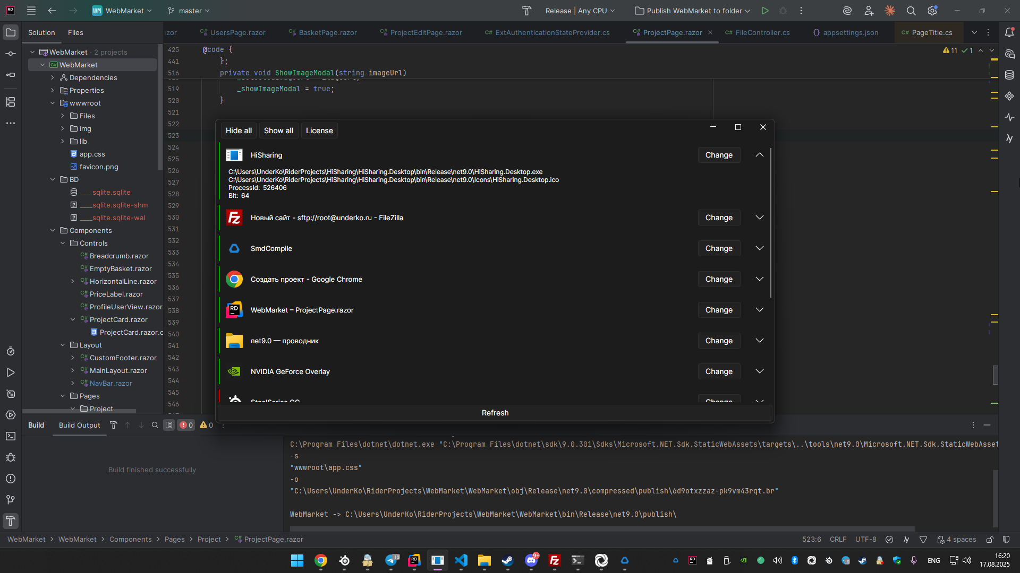The height and width of the screenshot is (573, 1020).
Task: Click FileZilla icon in Windows taskbar
Action: [554, 560]
